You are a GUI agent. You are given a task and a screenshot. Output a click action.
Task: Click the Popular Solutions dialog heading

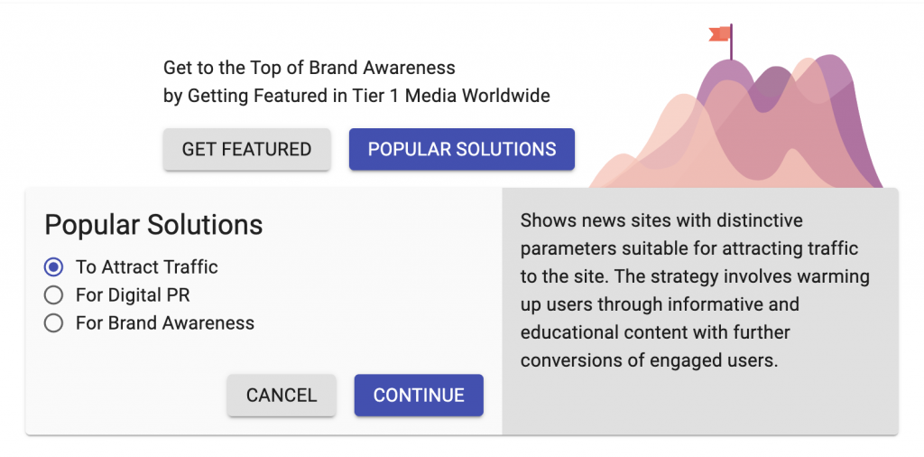(x=153, y=225)
